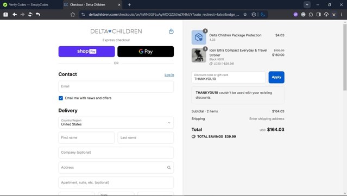Click the address search magnifier icon
347x196 pixels.
(x=169, y=167)
